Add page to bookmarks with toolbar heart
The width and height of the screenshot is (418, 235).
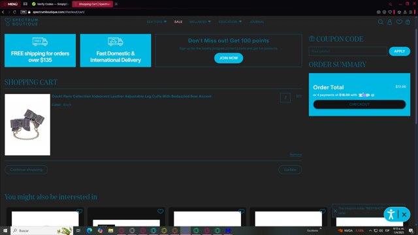pyautogui.click(x=390, y=12)
